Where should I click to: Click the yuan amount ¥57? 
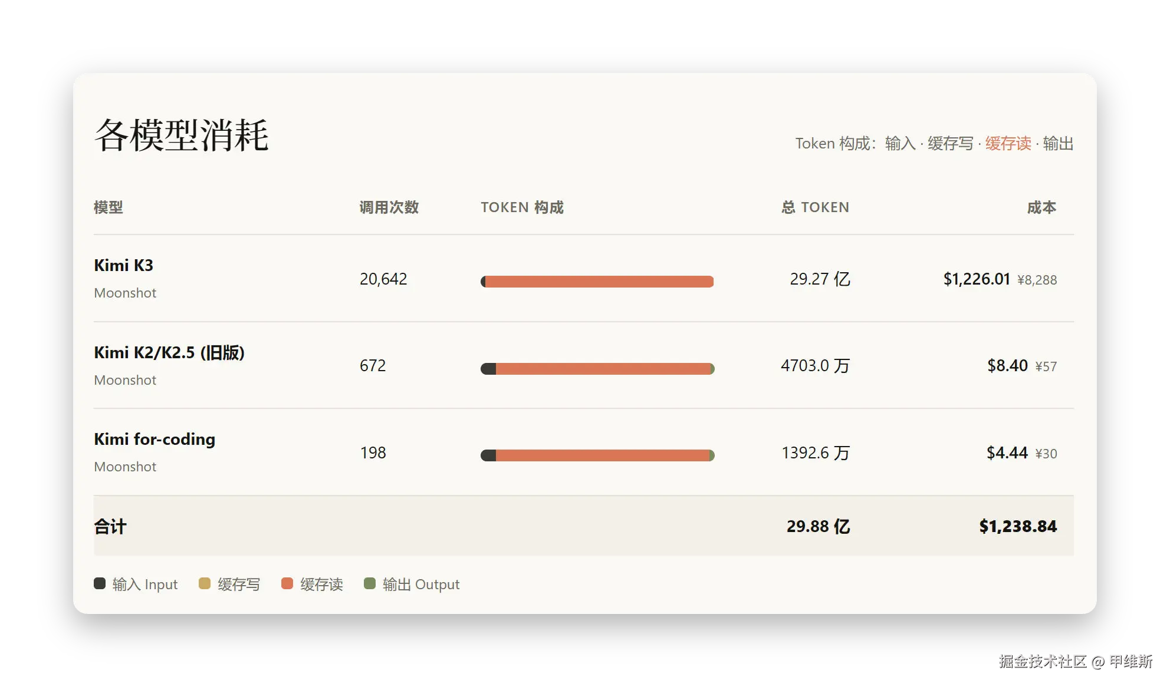coord(1046,366)
